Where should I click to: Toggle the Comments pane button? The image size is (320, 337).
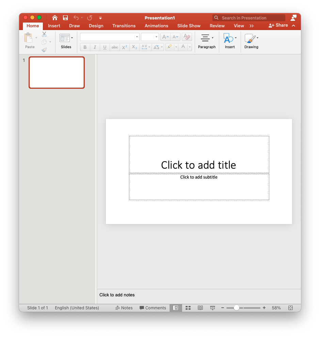pyautogui.click(x=153, y=308)
